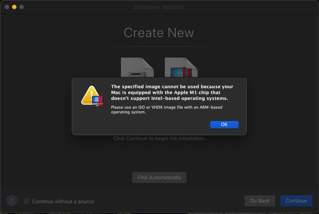This screenshot has height=214, width=319.
Task: Click the Installation Assistant window title
Action: point(159,8)
